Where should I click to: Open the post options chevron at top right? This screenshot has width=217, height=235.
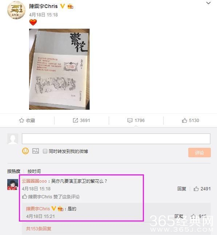tap(208, 3)
